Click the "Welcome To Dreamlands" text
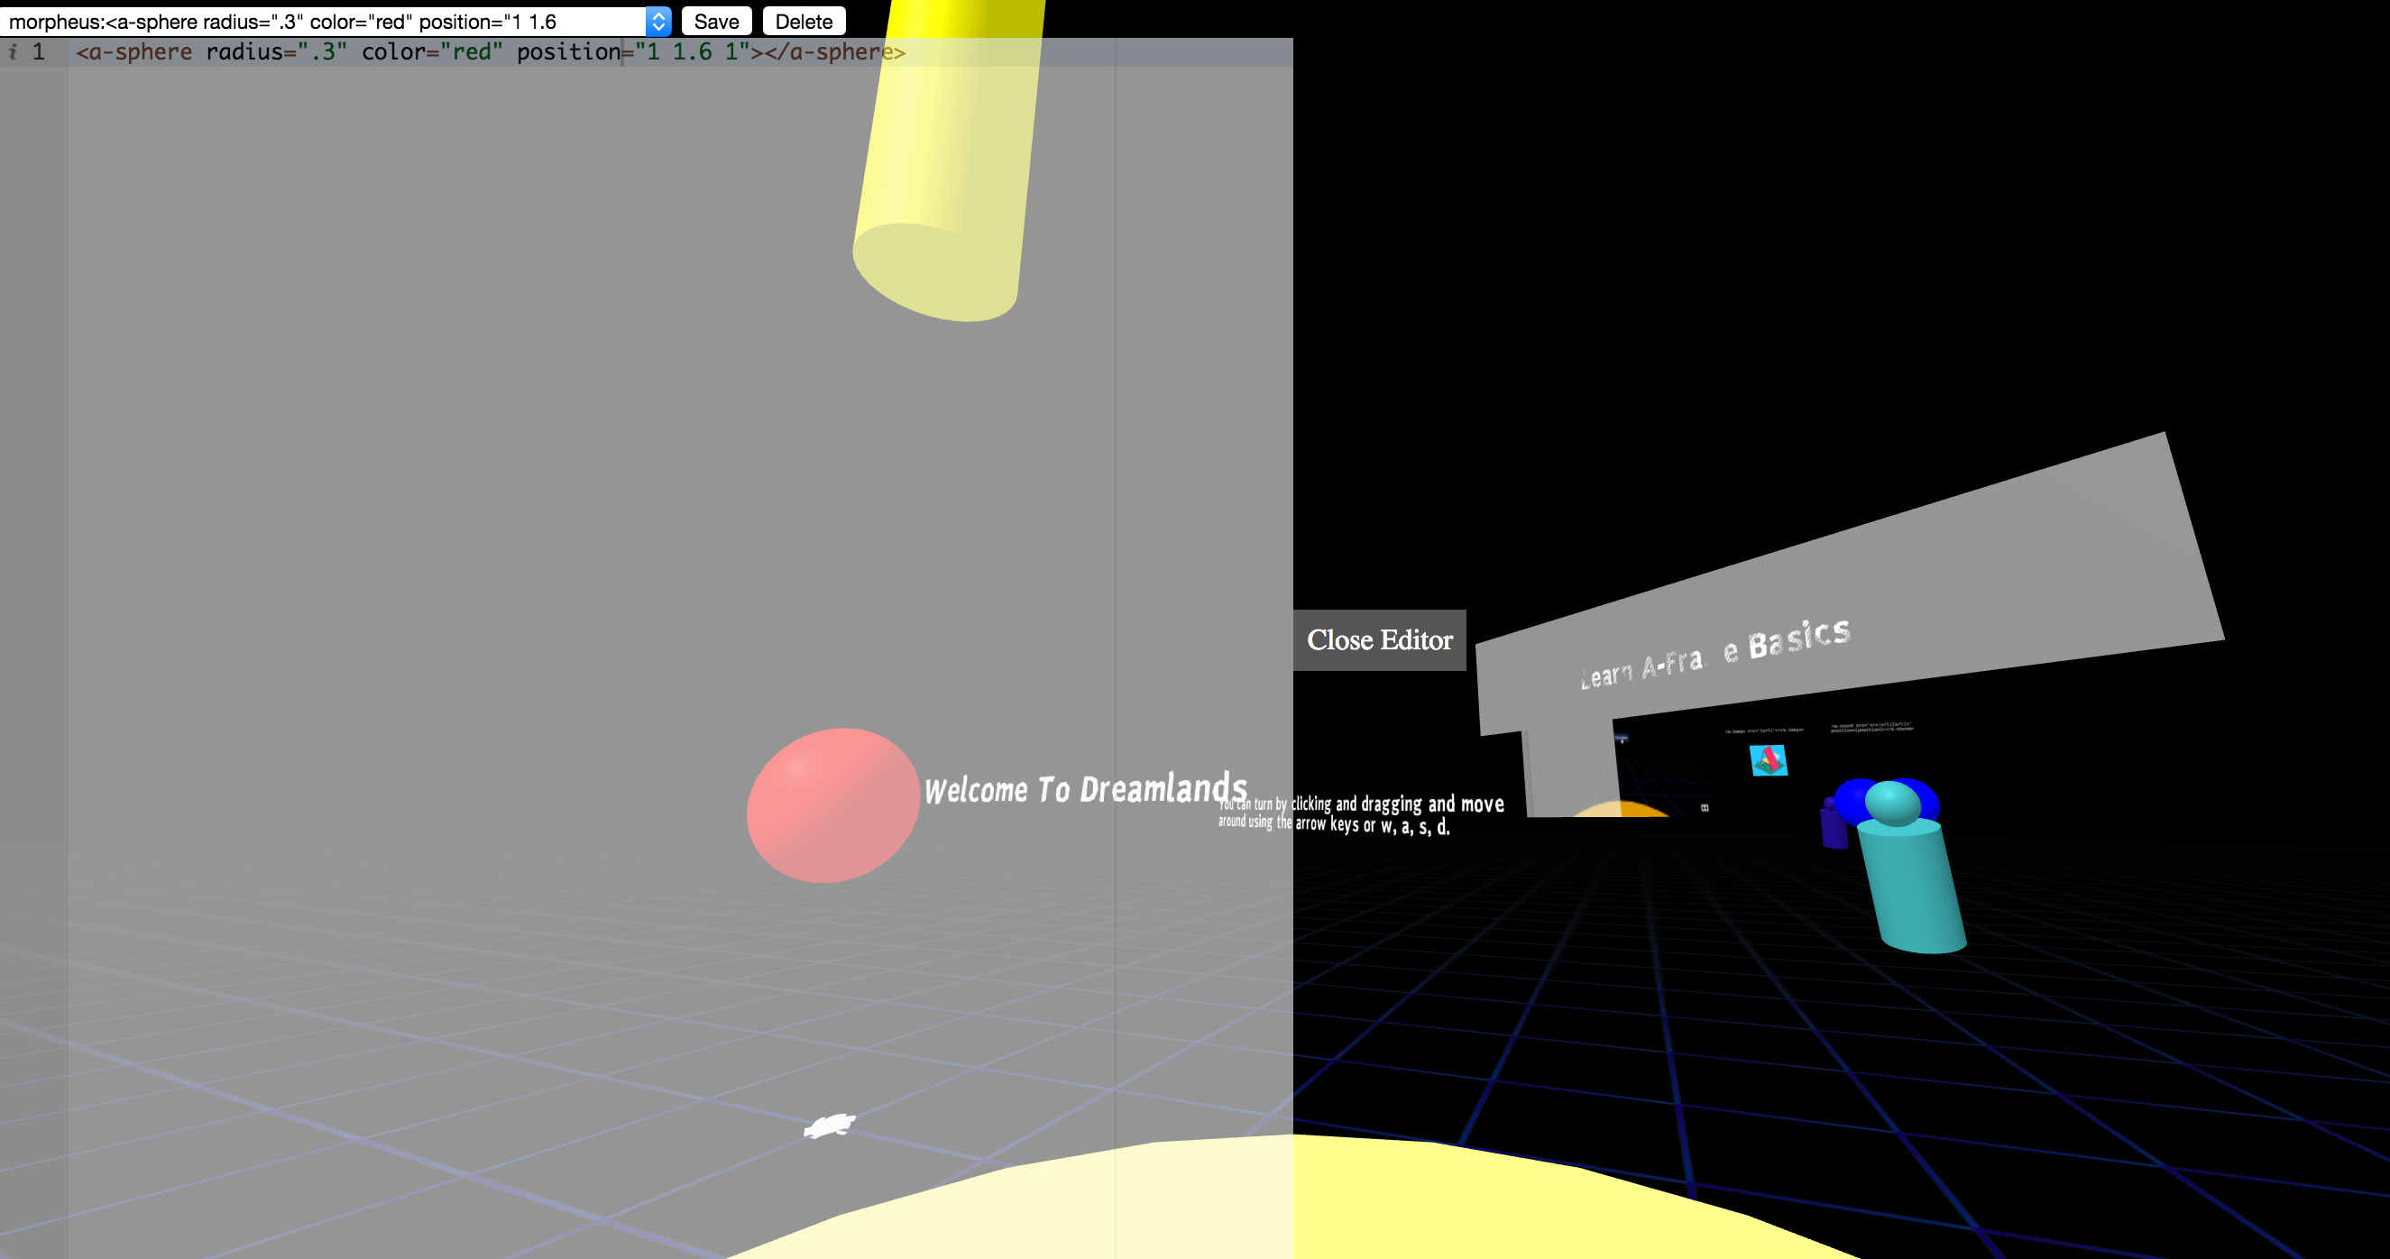This screenshot has width=2390, height=1259. [1085, 789]
